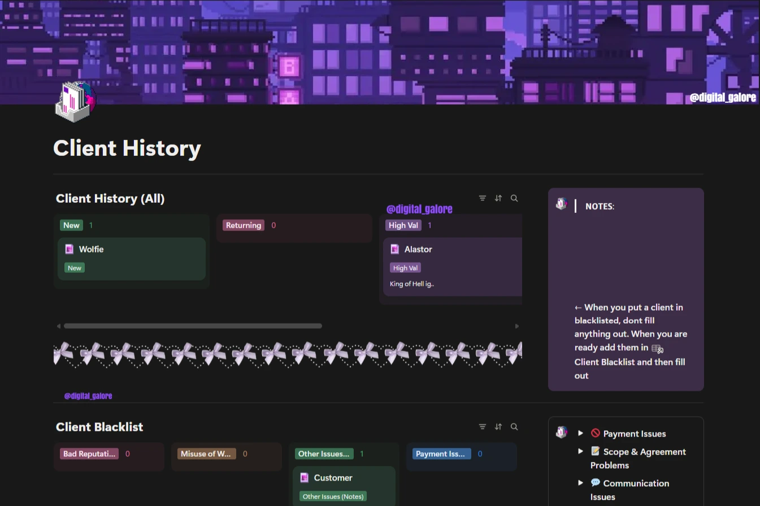Click the Client History page logo icon
This screenshot has width=760, height=506.
point(74,101)
